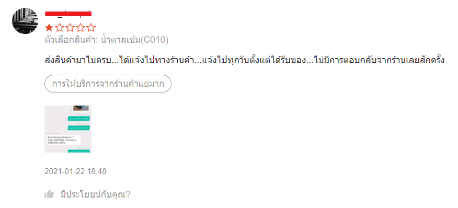Viewport: 458px width, 208px height.
Task: Click the fifth empty star
Action: 91,28
